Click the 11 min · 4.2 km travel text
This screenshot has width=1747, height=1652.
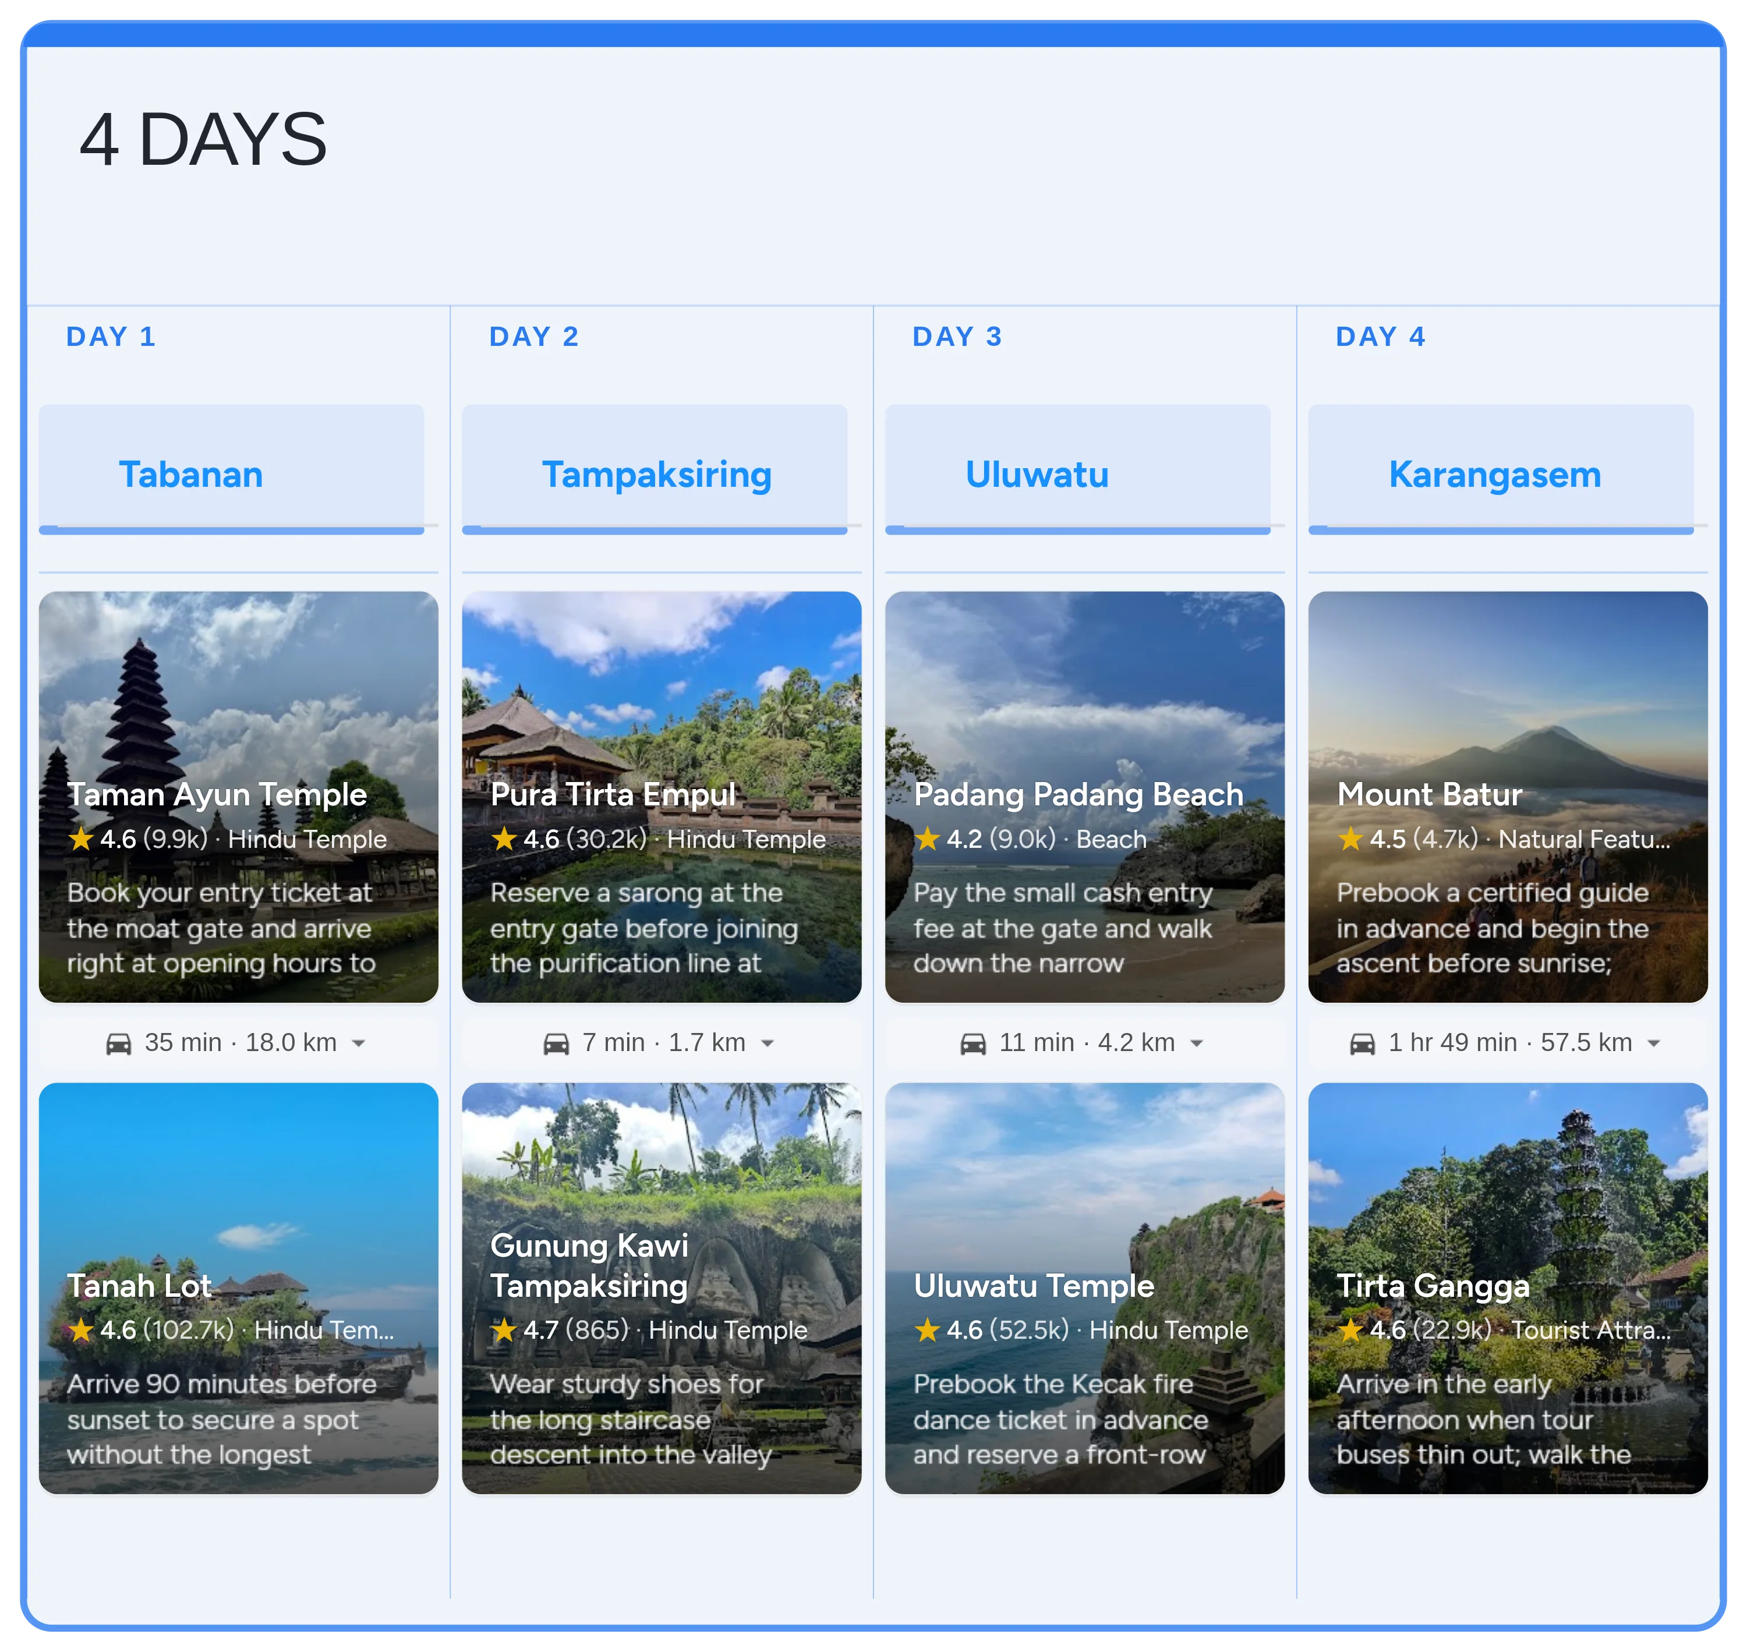pyautogui.click(x=1087, y=1043)
